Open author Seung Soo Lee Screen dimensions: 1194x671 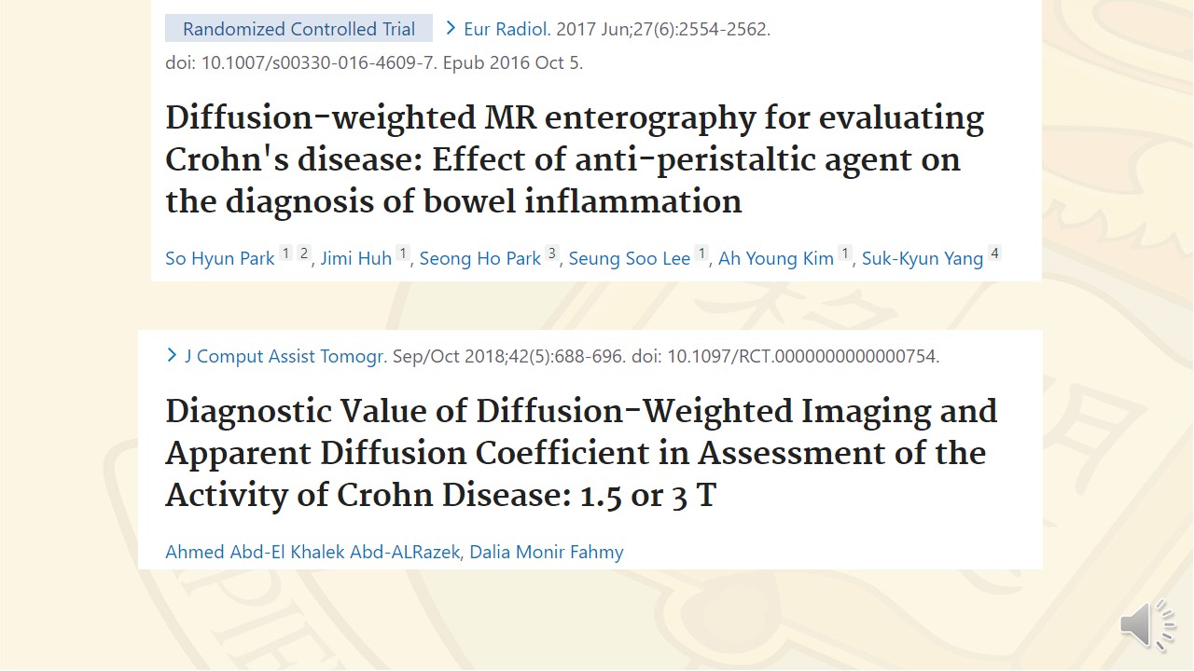coord(630,258)
